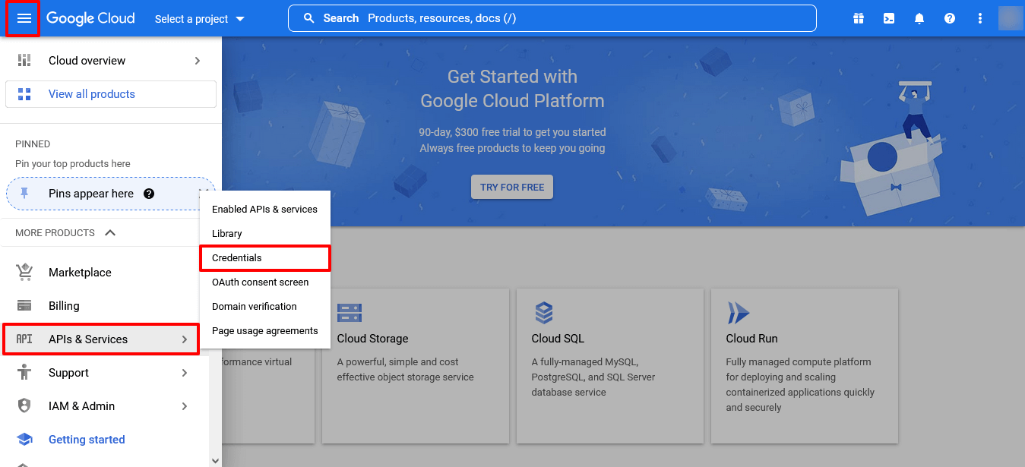Click the Pins appear here placeholder
1025x467 pixels.
click(111, 194)
